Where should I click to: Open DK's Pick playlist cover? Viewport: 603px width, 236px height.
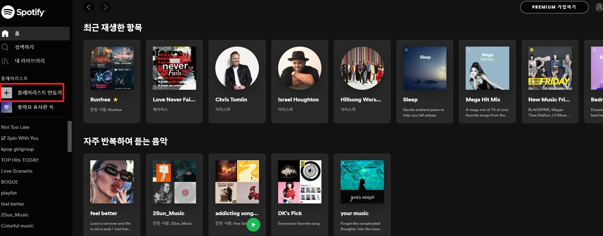click(x=300, y=182)
